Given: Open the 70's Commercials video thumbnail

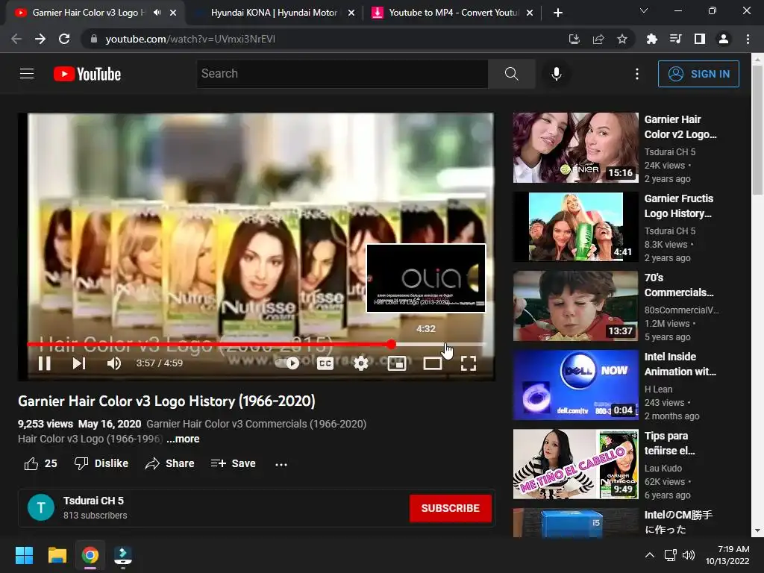Looking at the screenshot, I should pyautogui.click(x=575, y=306).
